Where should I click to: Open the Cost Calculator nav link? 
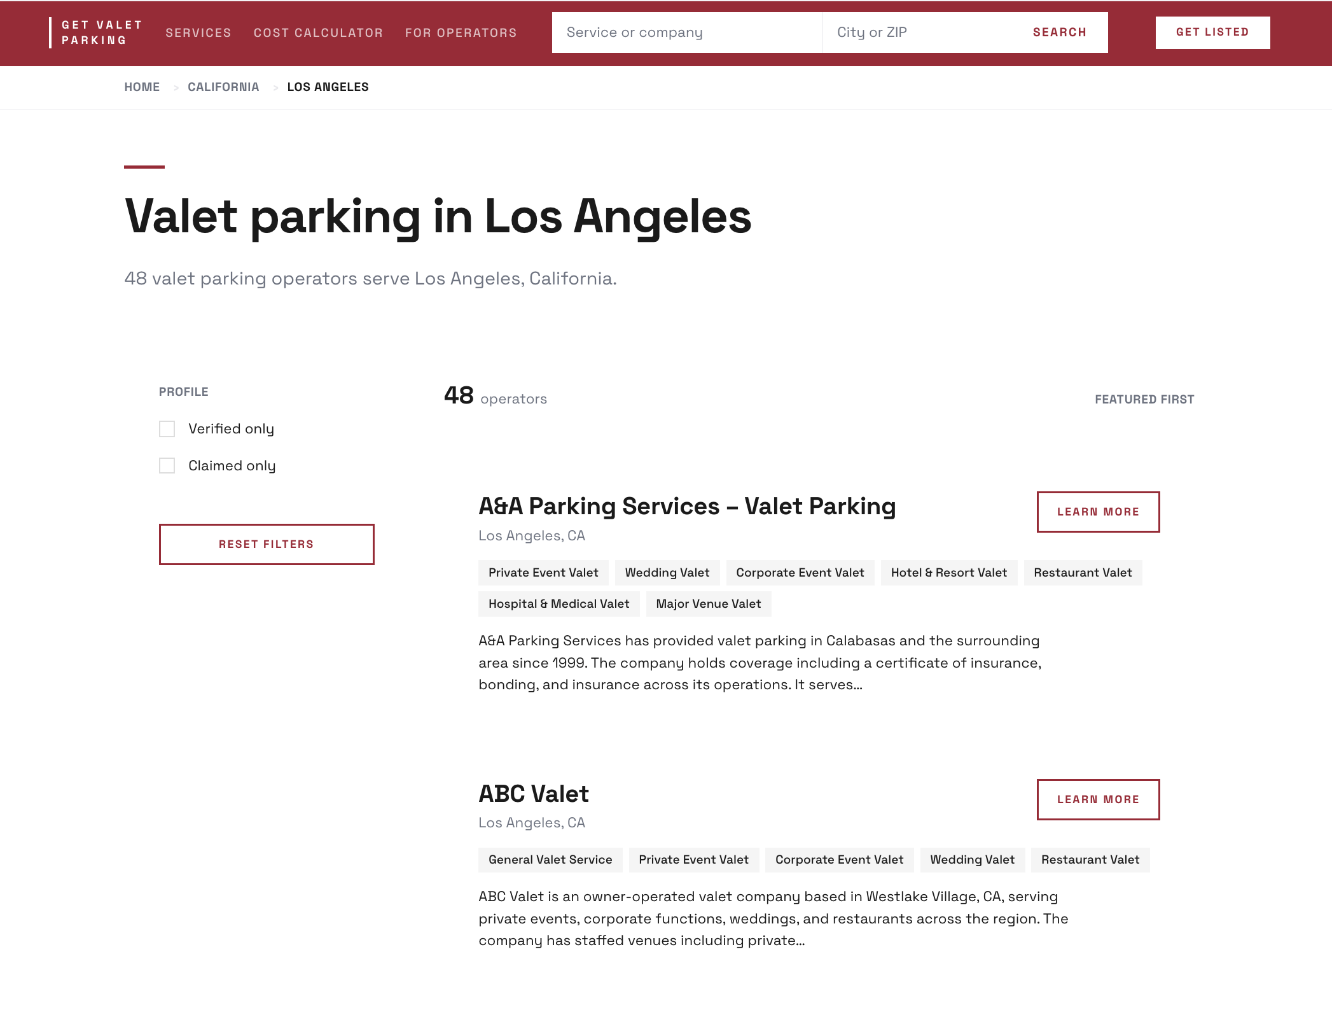pyautogui.click(x=318, y=32)
